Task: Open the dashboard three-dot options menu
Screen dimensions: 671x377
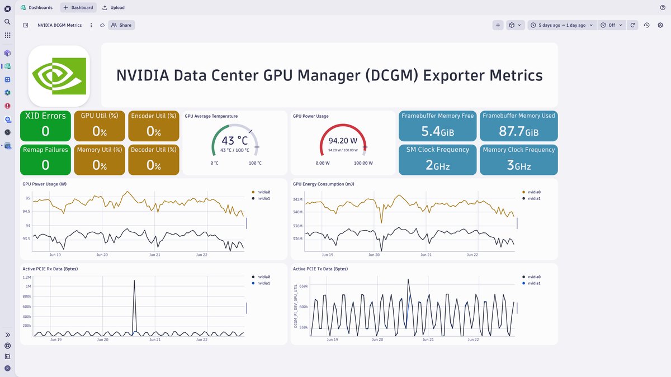Action: (91, 25)
